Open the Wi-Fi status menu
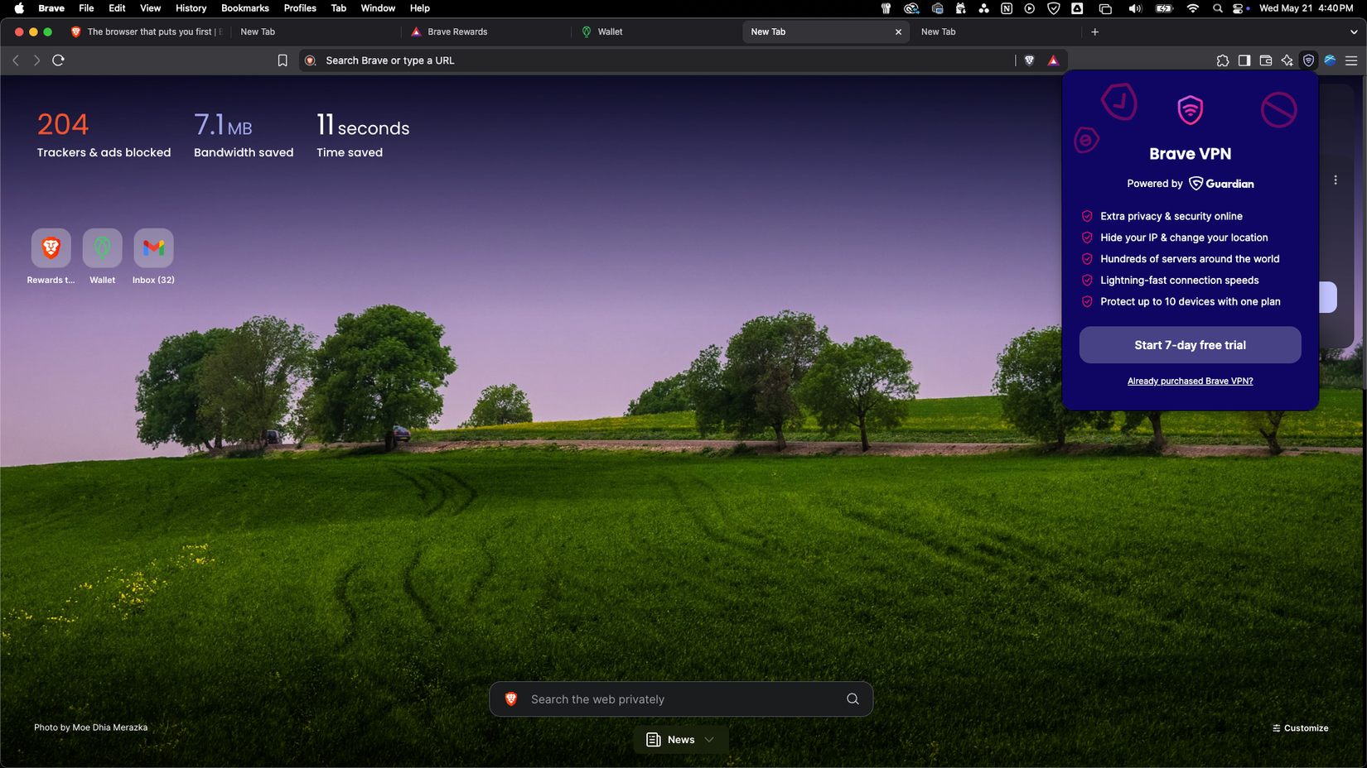The image size is (1367, 768). coord(1192,8)
